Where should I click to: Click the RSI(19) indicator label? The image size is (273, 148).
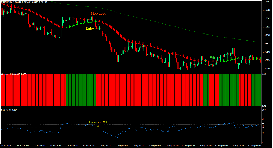tap(5, 110)
